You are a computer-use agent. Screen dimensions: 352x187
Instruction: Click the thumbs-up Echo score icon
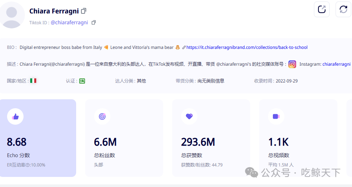15,116
